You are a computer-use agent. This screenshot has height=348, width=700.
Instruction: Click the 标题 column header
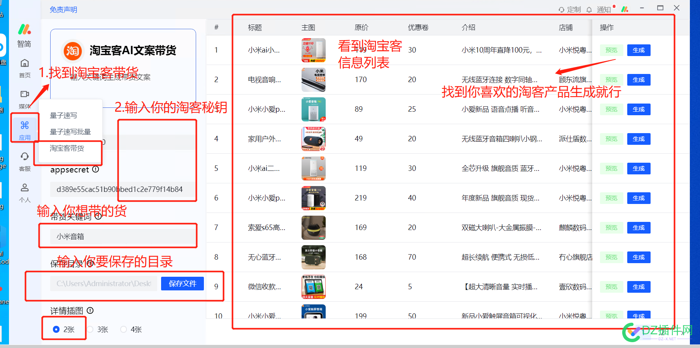tap(255, 28)
